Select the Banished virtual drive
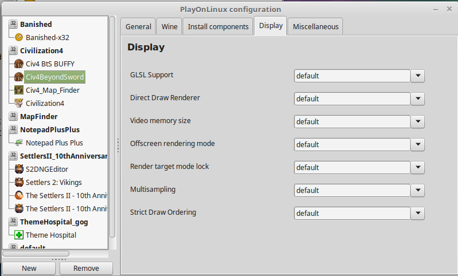The height and width of the screenshot is (276, 458). pyautogui.click(x=36, y=24)
